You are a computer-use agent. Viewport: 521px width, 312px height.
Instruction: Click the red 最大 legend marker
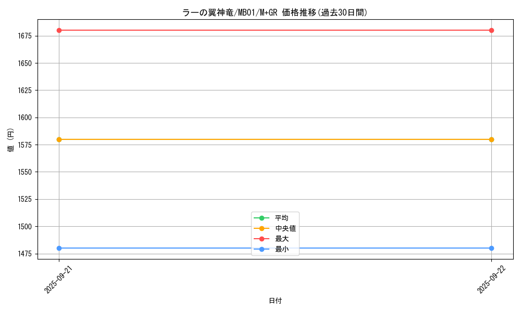262,239
